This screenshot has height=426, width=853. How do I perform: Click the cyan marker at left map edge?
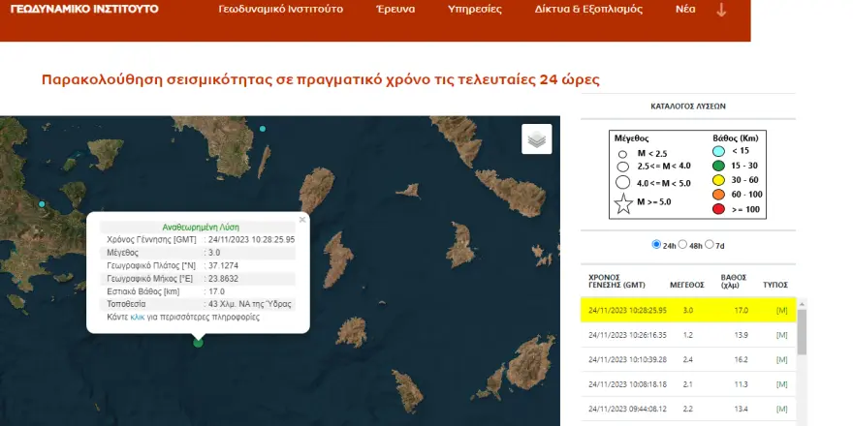(42, 204)
